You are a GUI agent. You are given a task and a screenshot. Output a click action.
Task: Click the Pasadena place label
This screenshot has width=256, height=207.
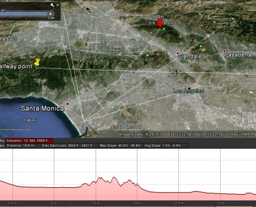point(238,55)
